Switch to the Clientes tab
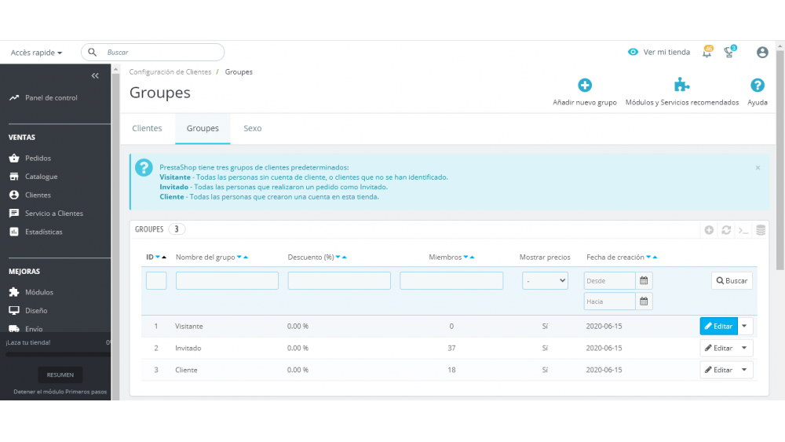Viewport: 785px width, 442px height. pos(148,128)
